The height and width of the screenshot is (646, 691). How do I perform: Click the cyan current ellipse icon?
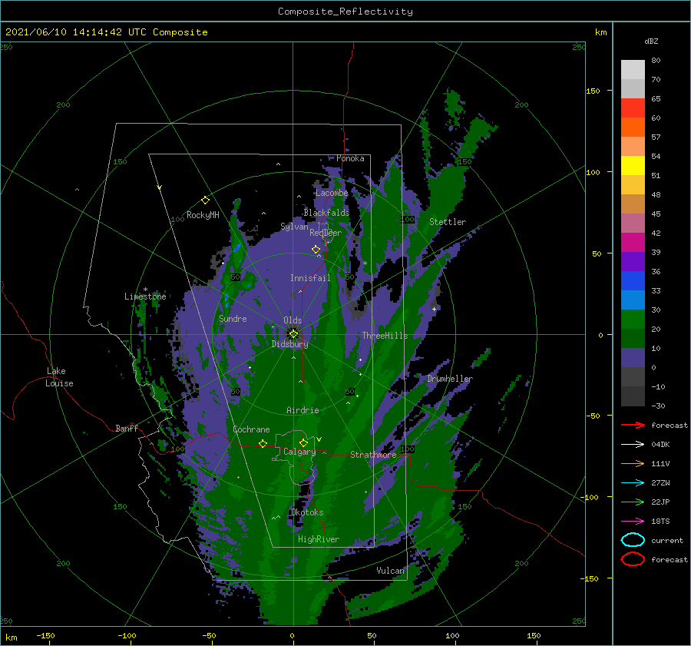tap(633, 540)
